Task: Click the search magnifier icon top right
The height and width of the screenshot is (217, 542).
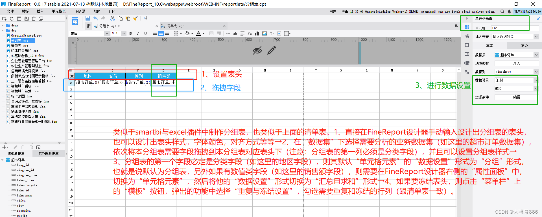Action: coord(502,12)
